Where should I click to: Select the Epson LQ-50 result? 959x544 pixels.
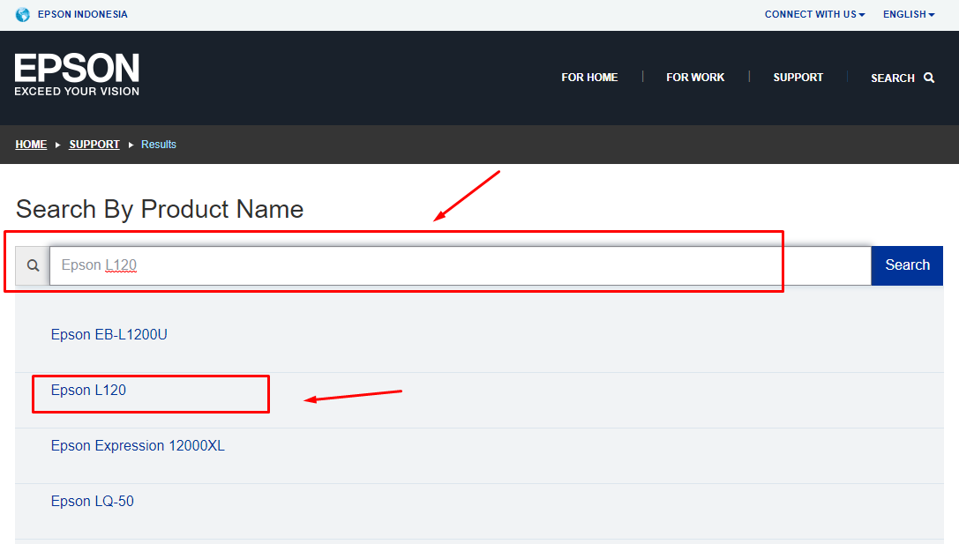pyautogui.click(x=93, y=501)
